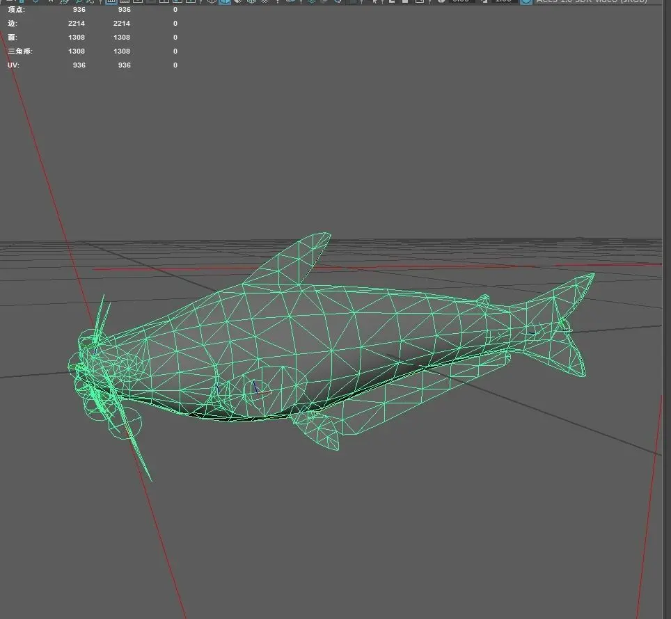
Task: Toggle the viewport grid display icon
Action: point(111,1)
